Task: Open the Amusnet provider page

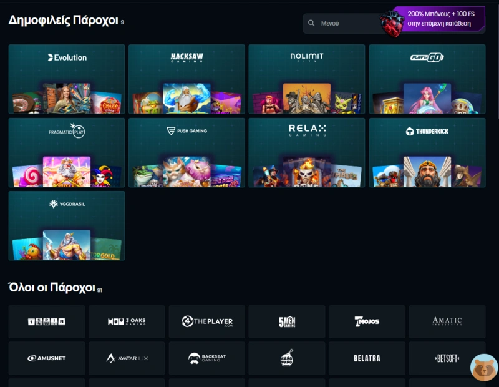Action: point(46,358)
